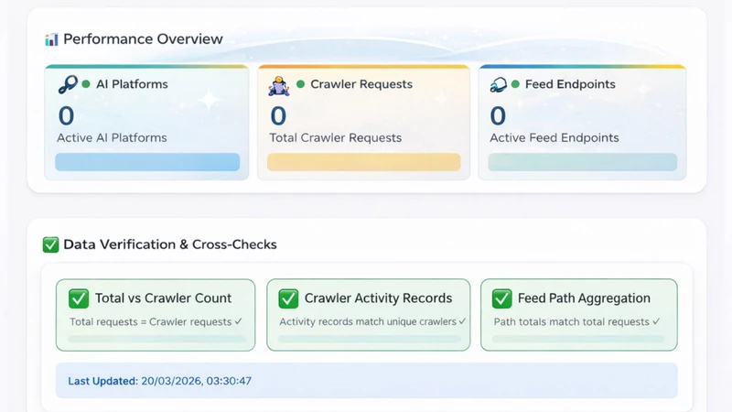Click the orange bar under Total Crawler Requests
Viewport: 732px width, 412px height.
363,162
